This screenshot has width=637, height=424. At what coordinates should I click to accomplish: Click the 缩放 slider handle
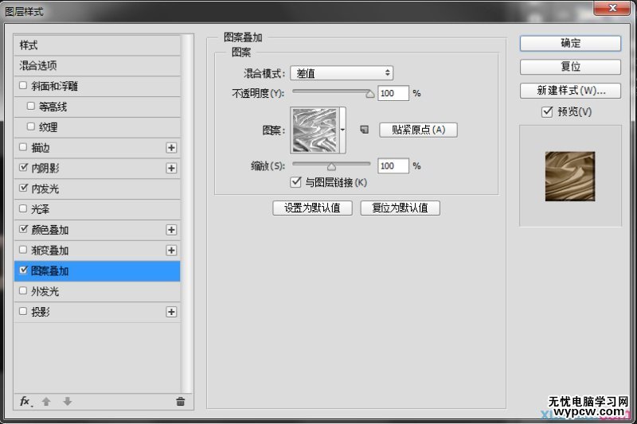point(331,166)
